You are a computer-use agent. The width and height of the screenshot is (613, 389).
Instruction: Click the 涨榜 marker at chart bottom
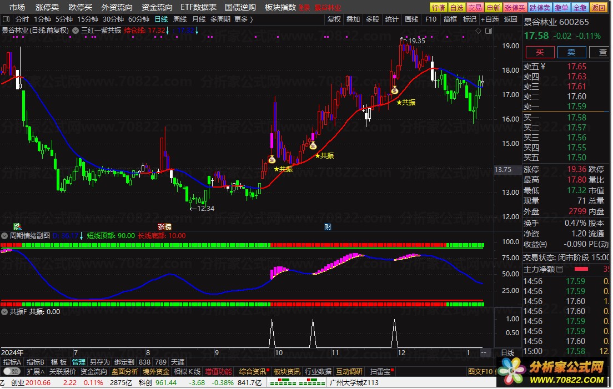[x=164, y=227]
